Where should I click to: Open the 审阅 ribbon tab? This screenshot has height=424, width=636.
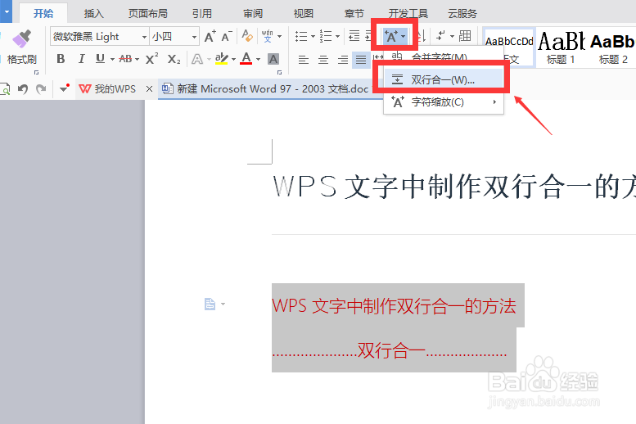[x=253, y=13]
